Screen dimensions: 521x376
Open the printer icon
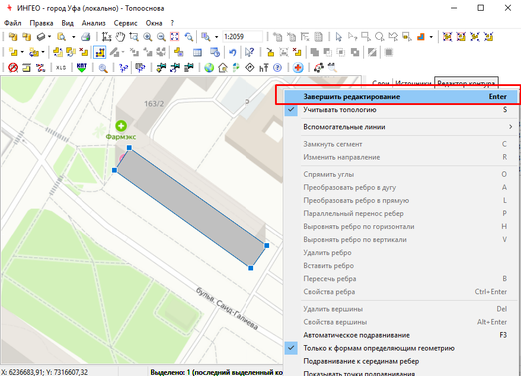(x=86, y=37)
